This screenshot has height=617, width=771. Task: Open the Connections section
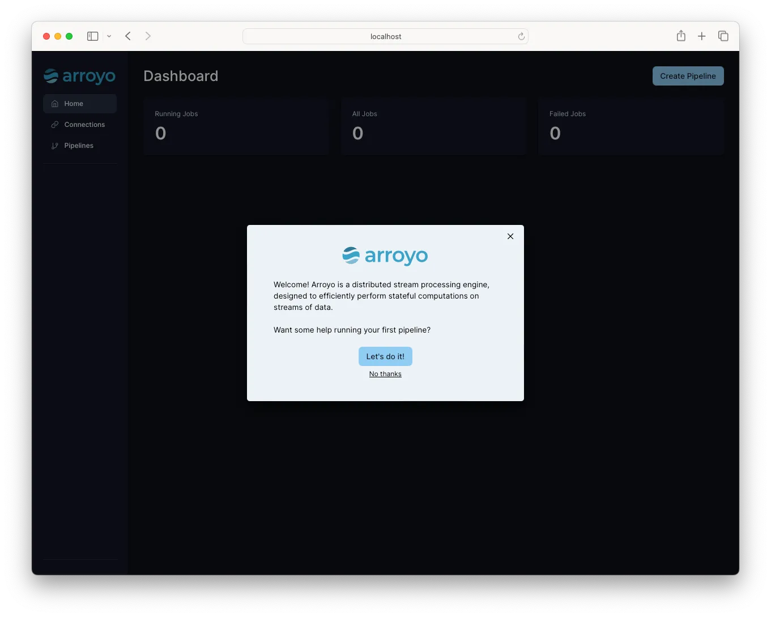click(84, 125)
